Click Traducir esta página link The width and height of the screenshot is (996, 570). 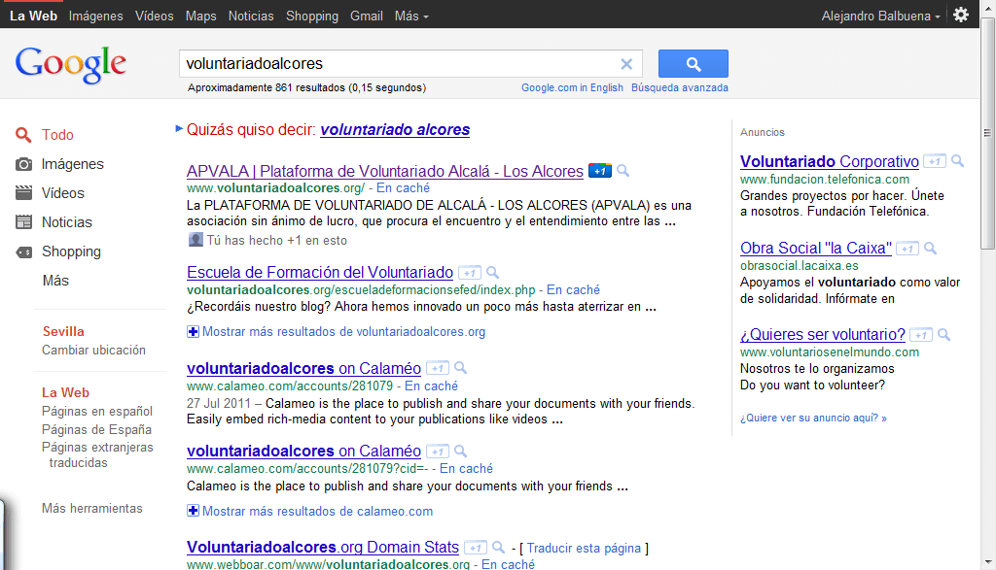pyautogui.click(x=584, y=548)
